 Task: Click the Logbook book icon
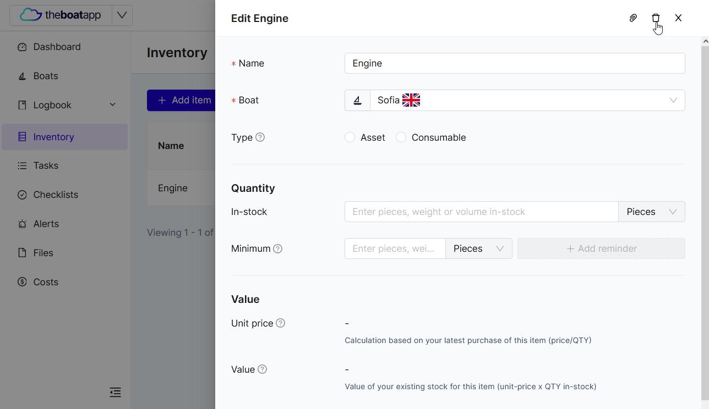point(22,105)
